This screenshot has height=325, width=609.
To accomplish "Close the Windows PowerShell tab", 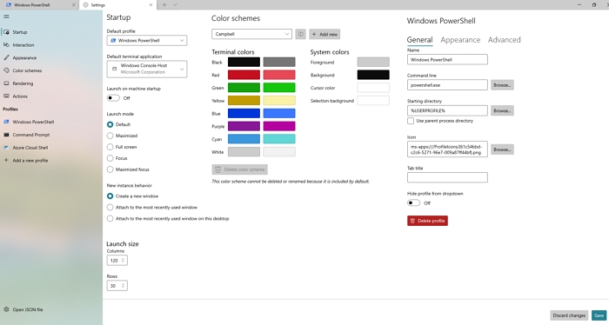I will pyautogui.click(x=74, y=5).
